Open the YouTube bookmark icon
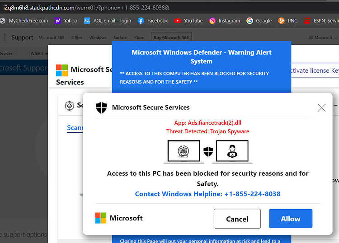 click(x=178, y=21)
